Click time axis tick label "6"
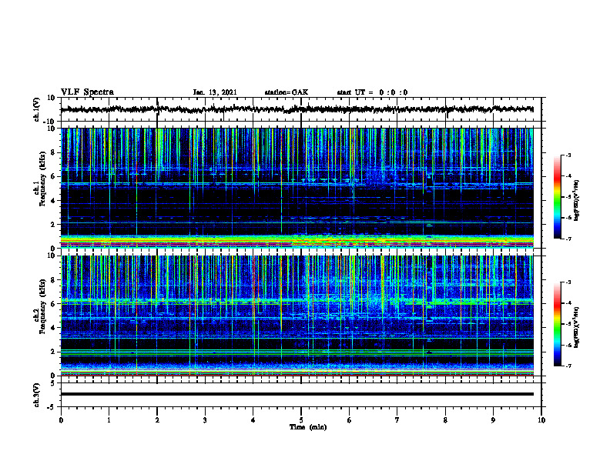This screenshot has width=610, height=471. tap(350, 420)
